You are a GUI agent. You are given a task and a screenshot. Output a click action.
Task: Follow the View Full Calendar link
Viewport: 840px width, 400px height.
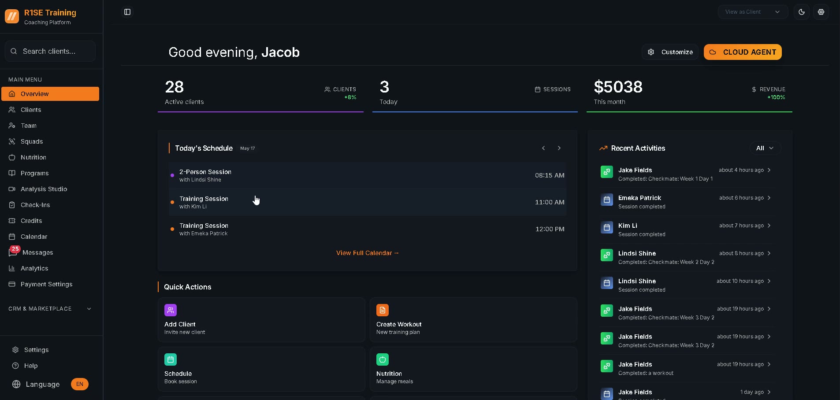point(368,253)
